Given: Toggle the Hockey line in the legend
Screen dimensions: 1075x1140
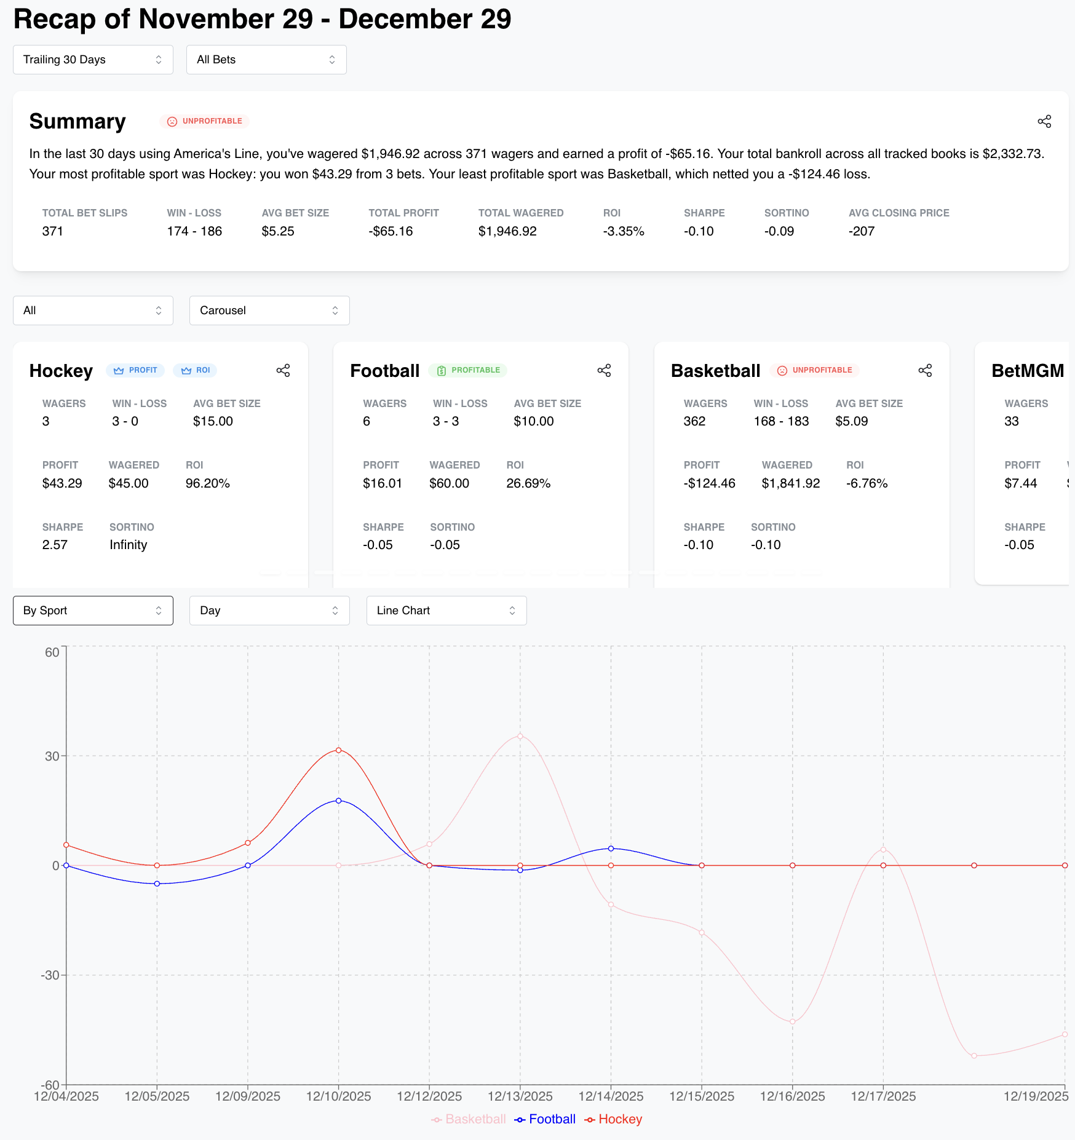Looking at the screenshot, I should coord(613,1119).
